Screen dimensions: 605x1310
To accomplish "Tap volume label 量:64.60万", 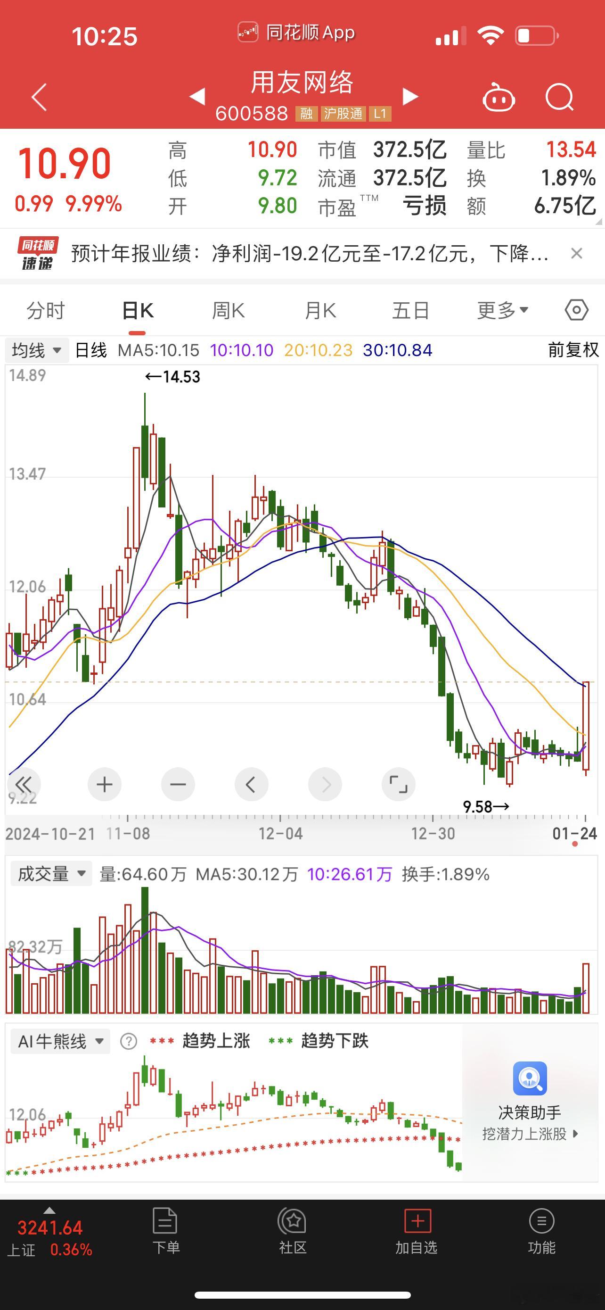I will 143,874.
